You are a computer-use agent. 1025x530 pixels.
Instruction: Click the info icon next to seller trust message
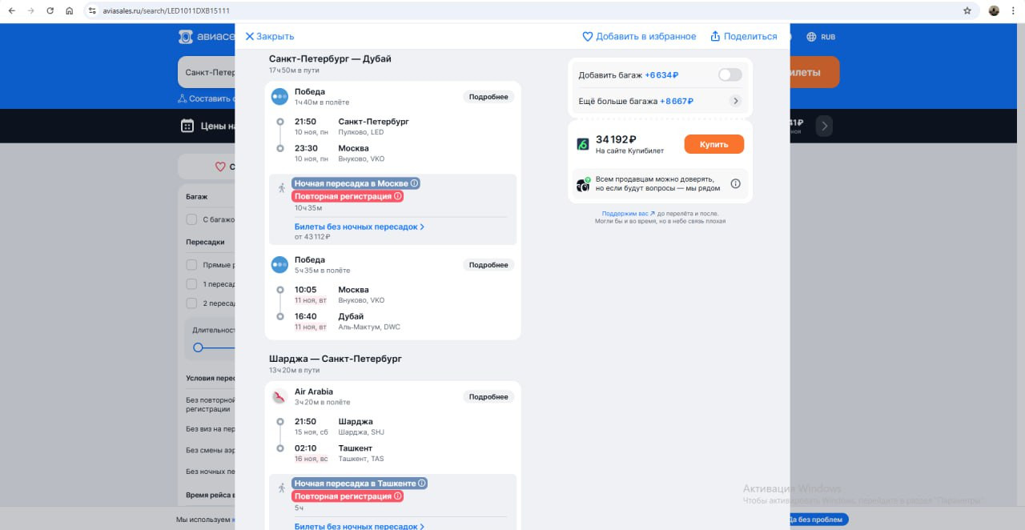[735, 184]
